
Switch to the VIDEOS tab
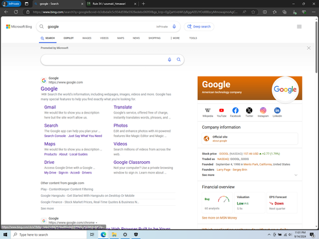click(104, 38)
